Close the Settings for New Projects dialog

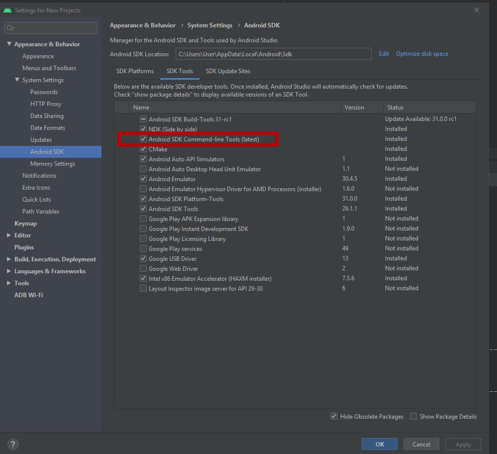click(x=477, y=10)
